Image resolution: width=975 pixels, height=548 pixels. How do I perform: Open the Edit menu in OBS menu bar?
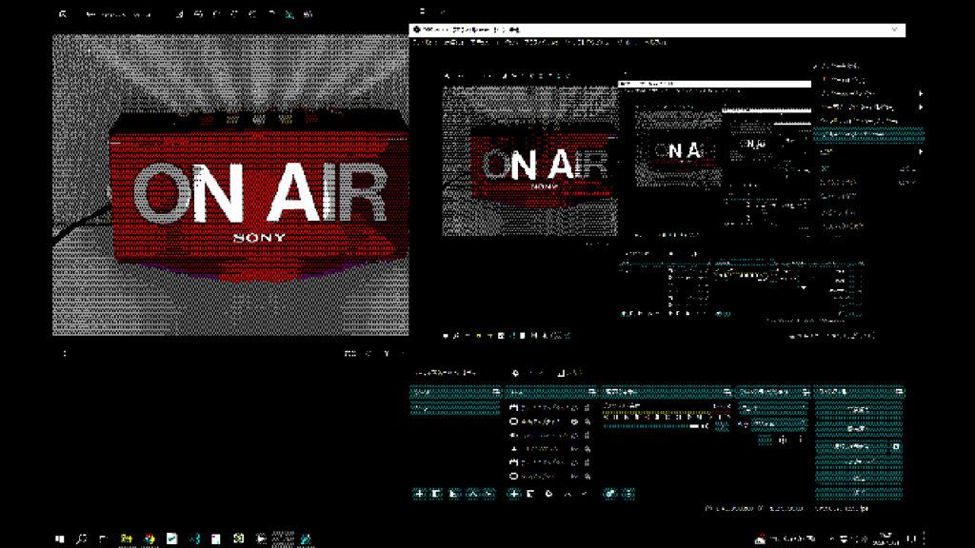pyautogui.click(x=453, y=42)
